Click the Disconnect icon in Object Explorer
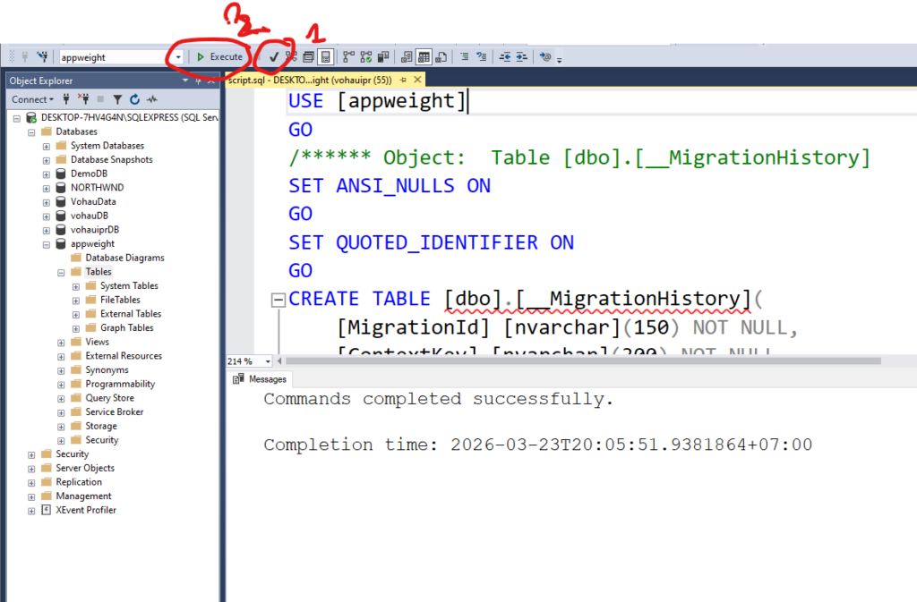Screen dimensions: 917x602 pos(83,99)
